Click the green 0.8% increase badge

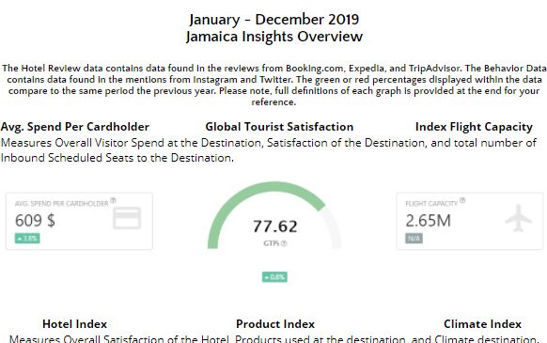pyautogui.click(x=274, y=277)
